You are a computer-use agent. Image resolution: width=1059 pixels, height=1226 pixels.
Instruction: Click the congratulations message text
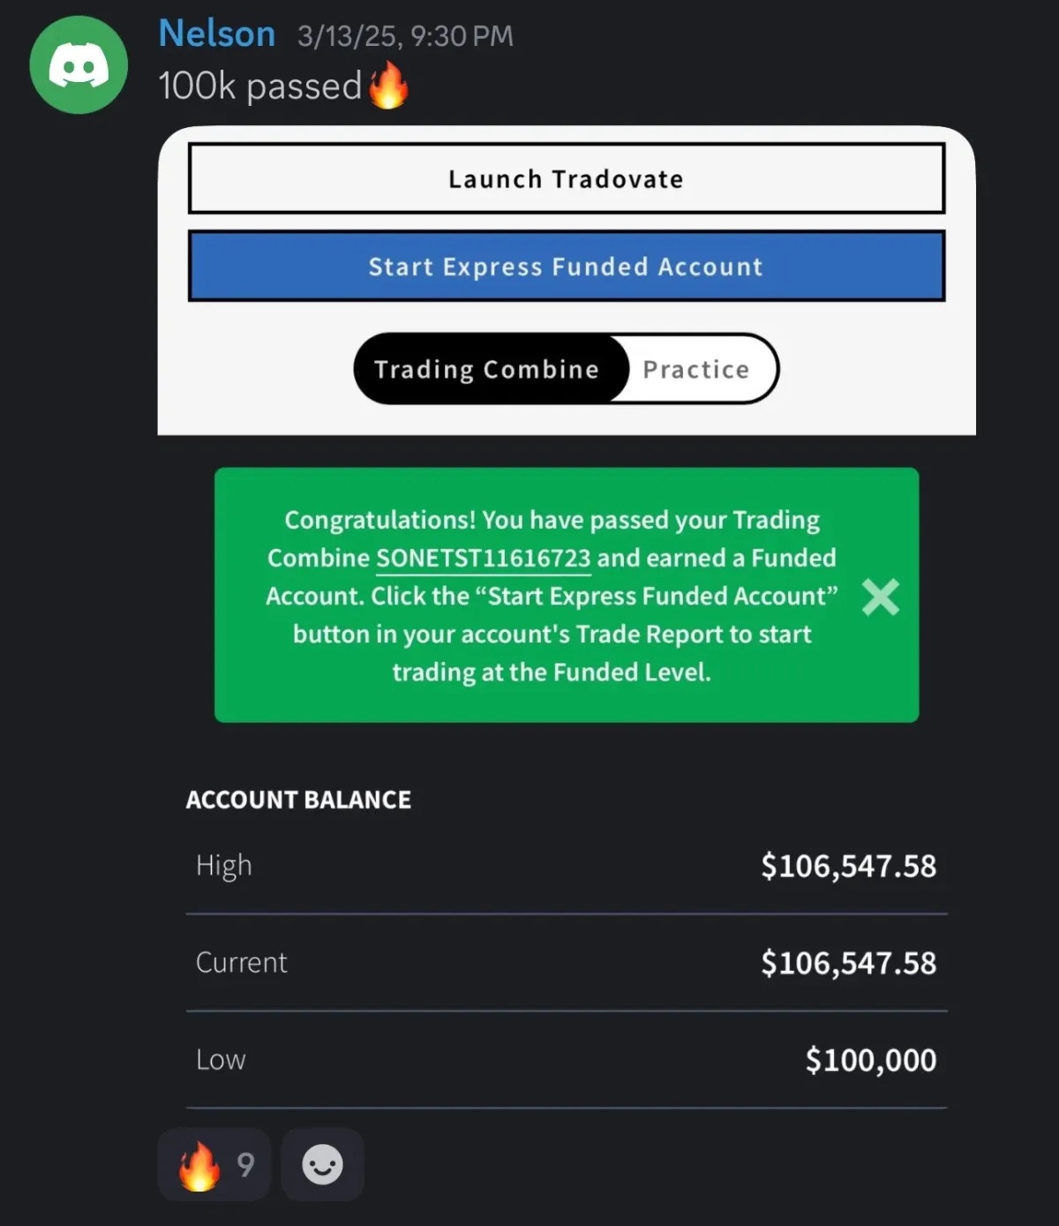click(x=552, y=596)
